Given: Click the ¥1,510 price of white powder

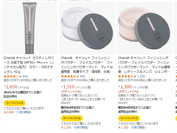Looking at the screenshot, I should [68, 87].
